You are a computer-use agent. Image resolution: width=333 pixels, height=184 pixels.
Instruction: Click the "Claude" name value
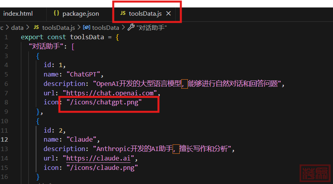82,140
